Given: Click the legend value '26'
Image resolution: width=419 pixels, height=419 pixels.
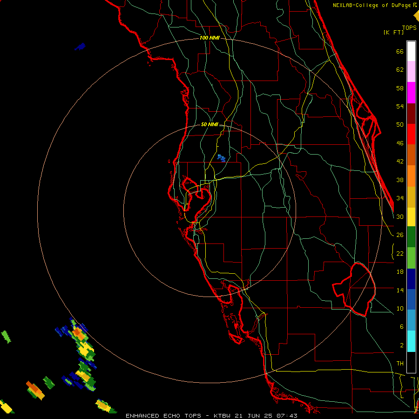Looking at the screenshot, I should pyautogui.click(x=400, y=235).
